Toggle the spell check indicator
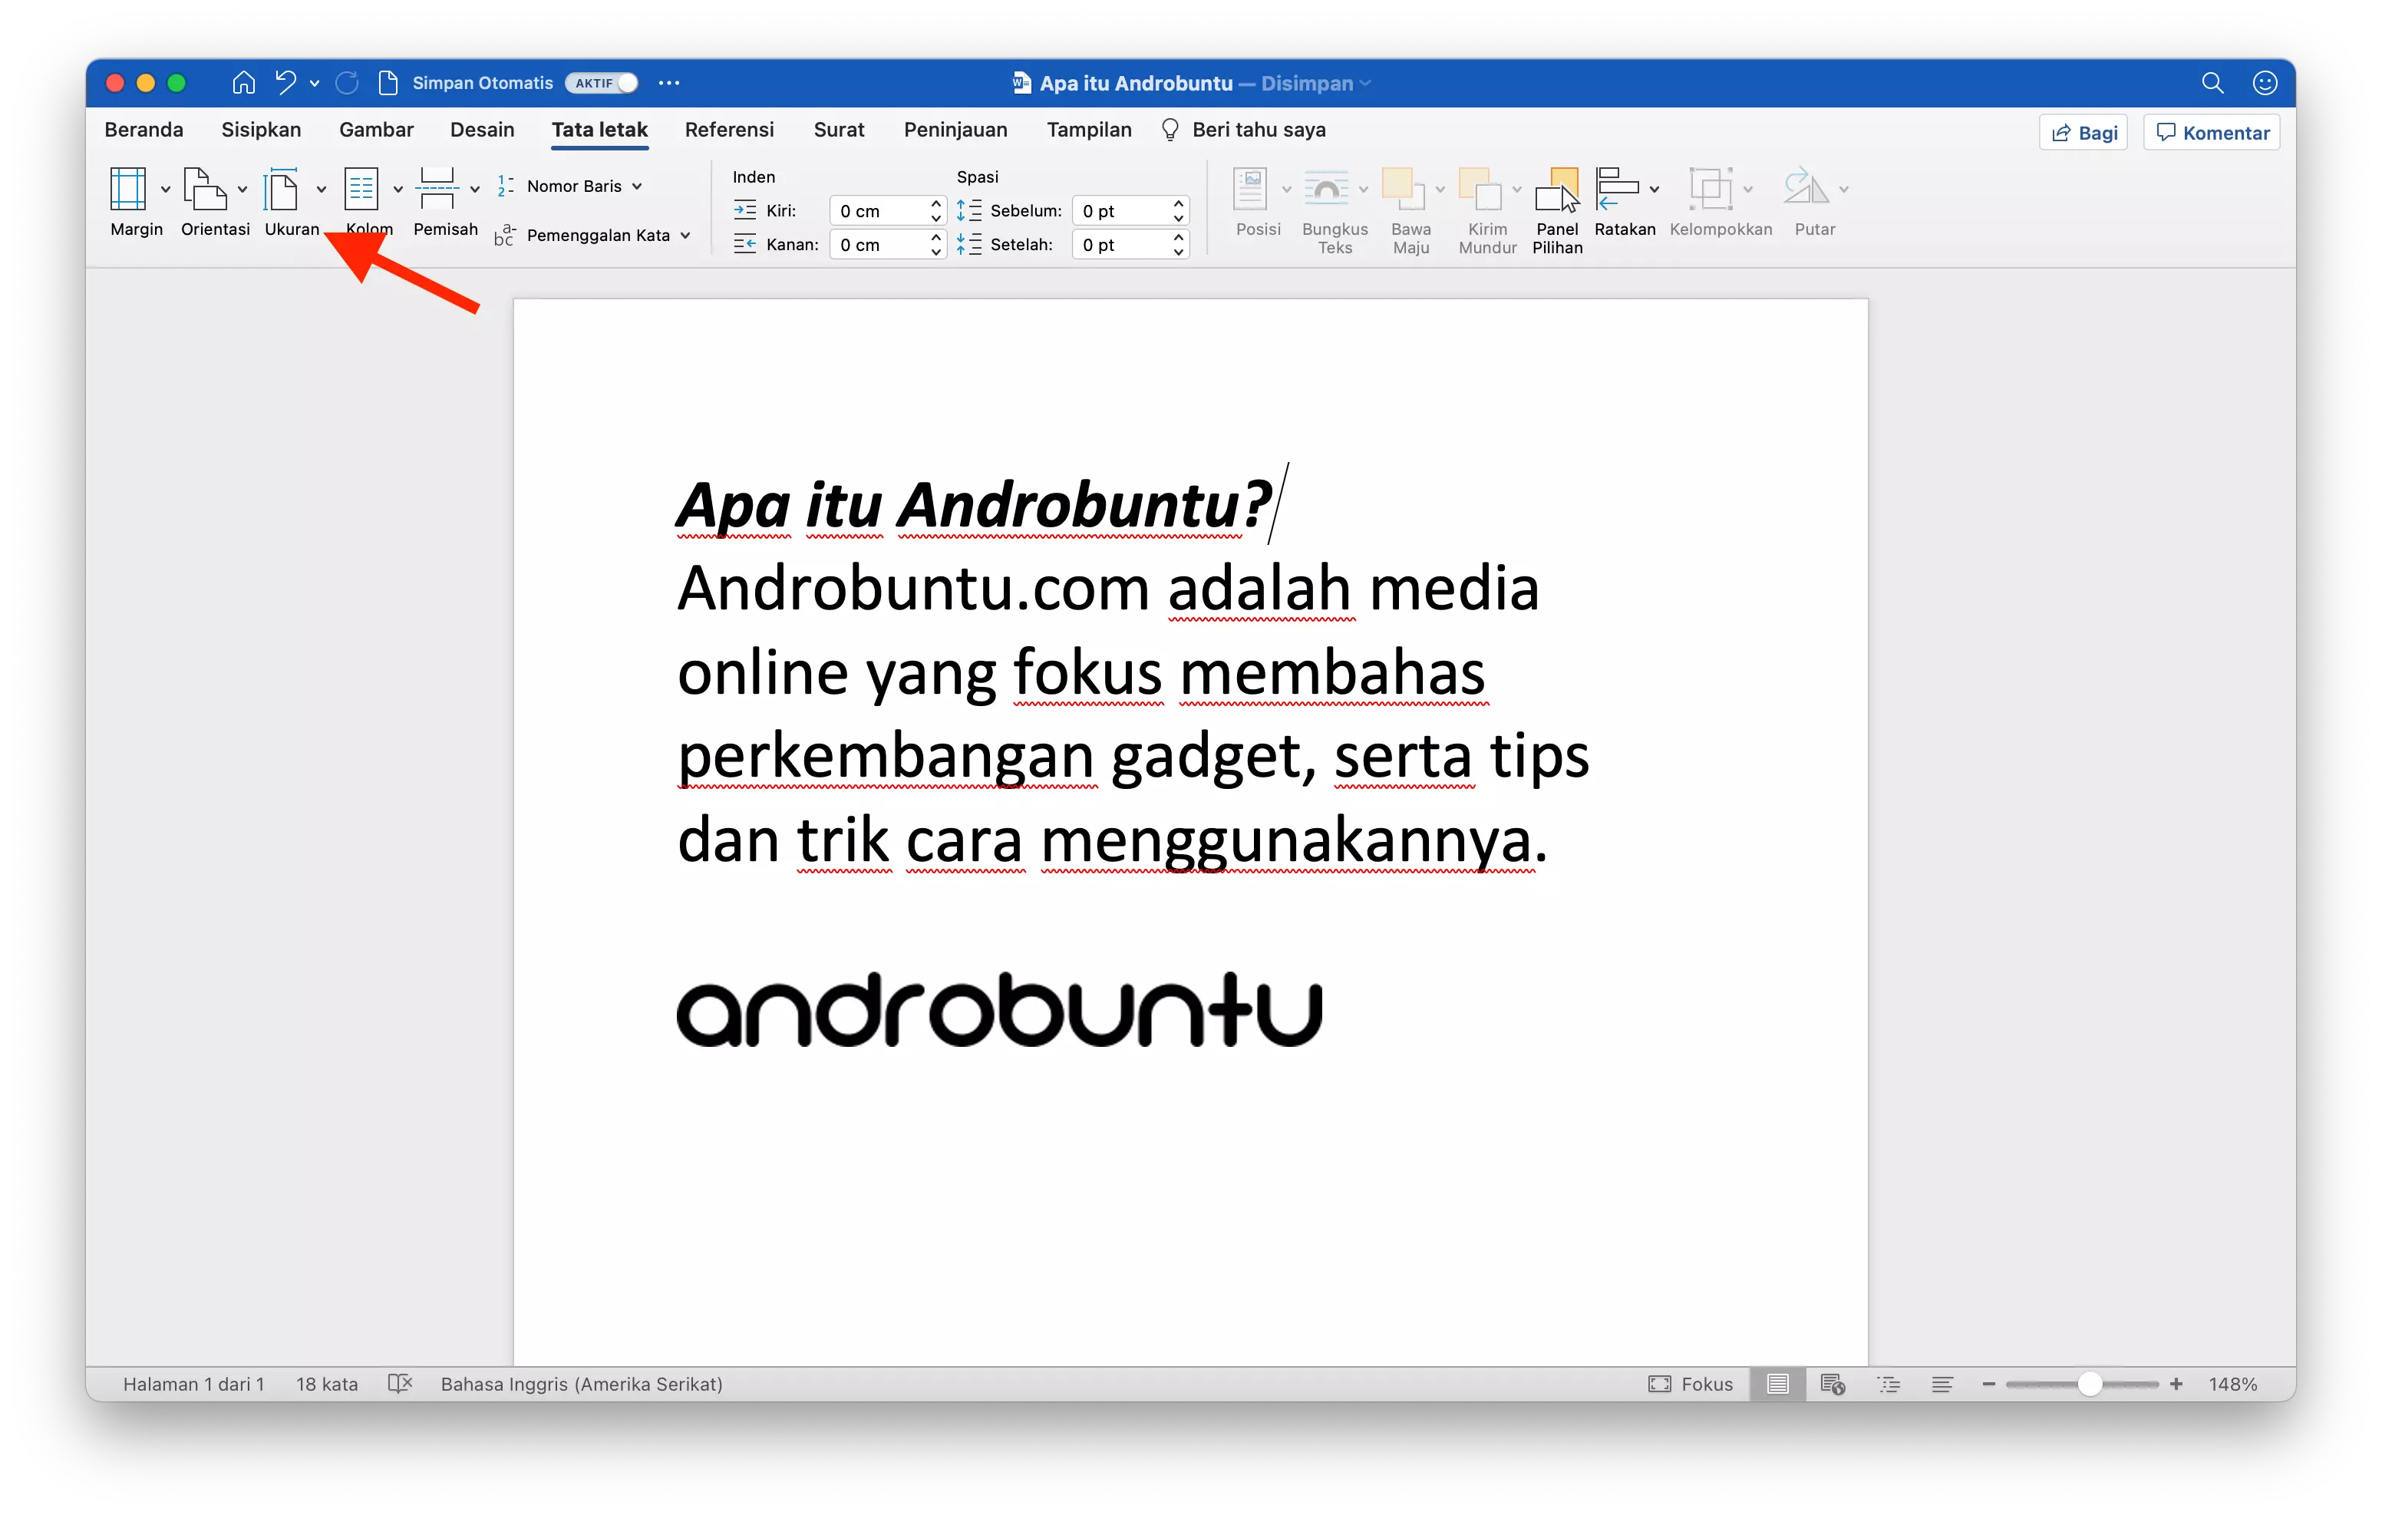 pyautogui.click(x=400, y=1384)
